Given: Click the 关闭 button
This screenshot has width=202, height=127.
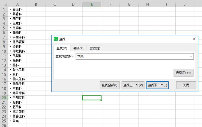Looking at the screenshot, I should coord(186,85).
